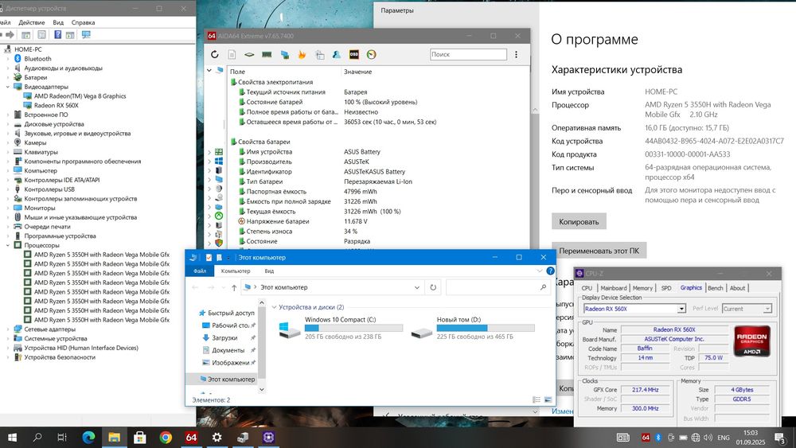Click Windows Start button
796x448 pixels.
pos(12,437)
